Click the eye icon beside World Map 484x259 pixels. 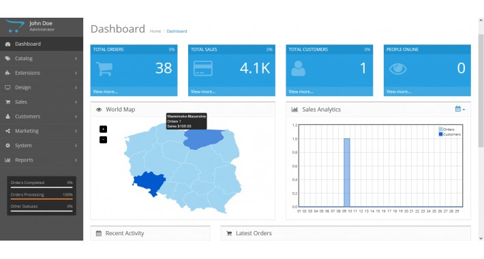pos(99,110)
